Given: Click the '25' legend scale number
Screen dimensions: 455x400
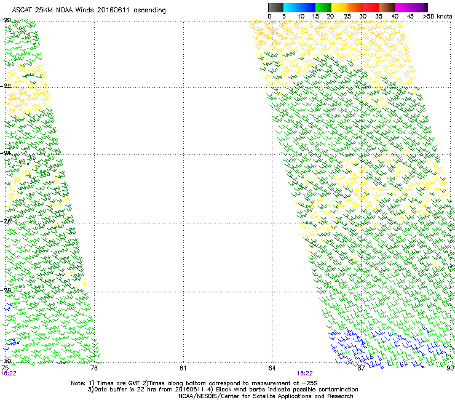Looking at the screenshot, I should point(347,17).
